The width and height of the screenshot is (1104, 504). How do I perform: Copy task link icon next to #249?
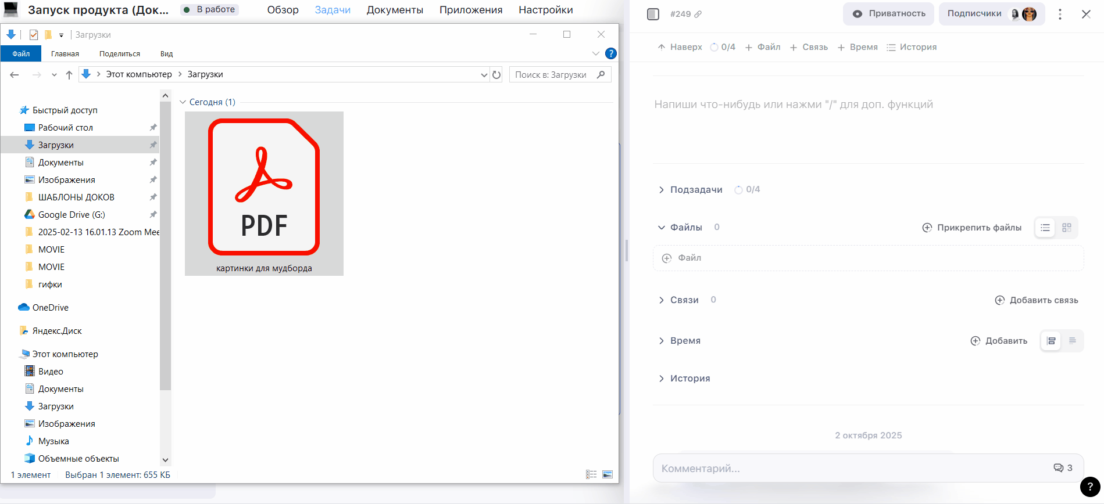698,14
